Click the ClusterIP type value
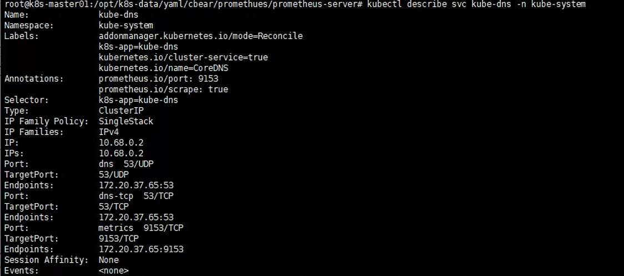624x276 pixels. [x=121, y=111]
